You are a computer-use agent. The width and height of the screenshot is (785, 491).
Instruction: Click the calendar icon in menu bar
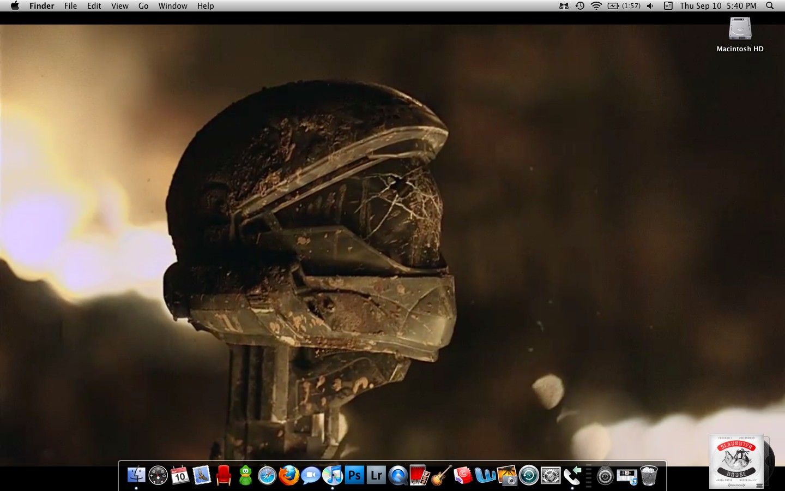668,5
